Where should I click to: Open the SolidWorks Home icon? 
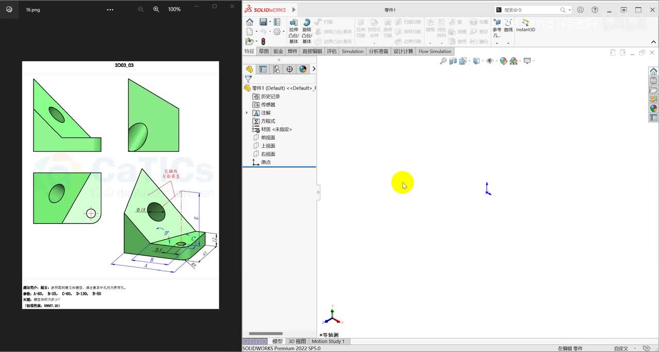(x=250, y=22)
